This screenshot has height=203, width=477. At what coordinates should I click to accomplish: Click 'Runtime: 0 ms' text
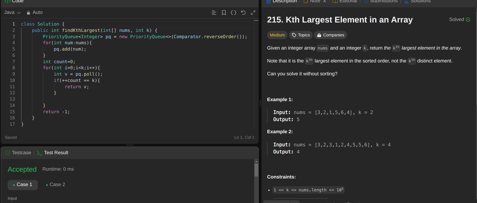click(58, 169)
